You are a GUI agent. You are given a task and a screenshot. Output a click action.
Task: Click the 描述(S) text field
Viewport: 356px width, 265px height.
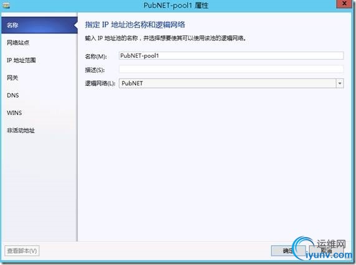click(x=231, y=69)
